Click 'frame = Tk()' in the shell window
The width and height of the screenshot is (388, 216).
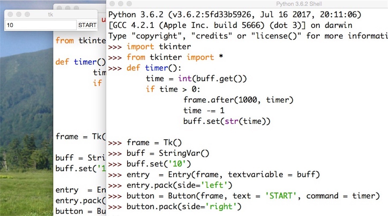pos(154,143)
